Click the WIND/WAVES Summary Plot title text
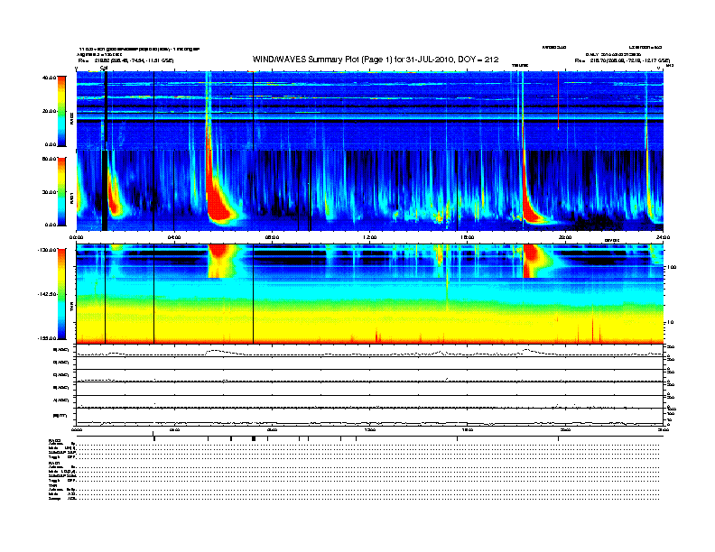 click(x=376, y=60)
